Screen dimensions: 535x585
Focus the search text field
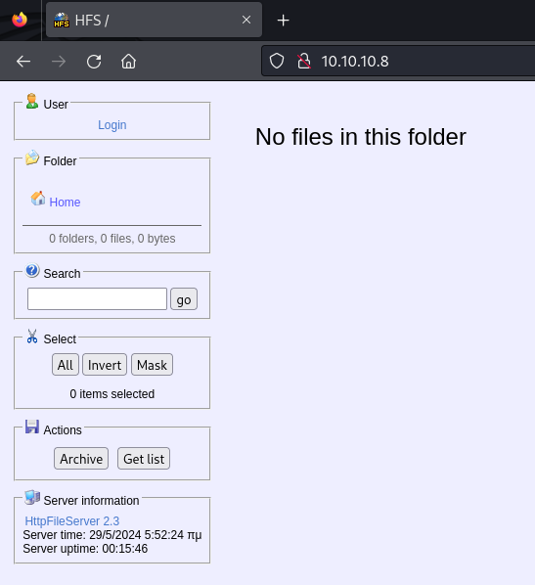(97, 298)
